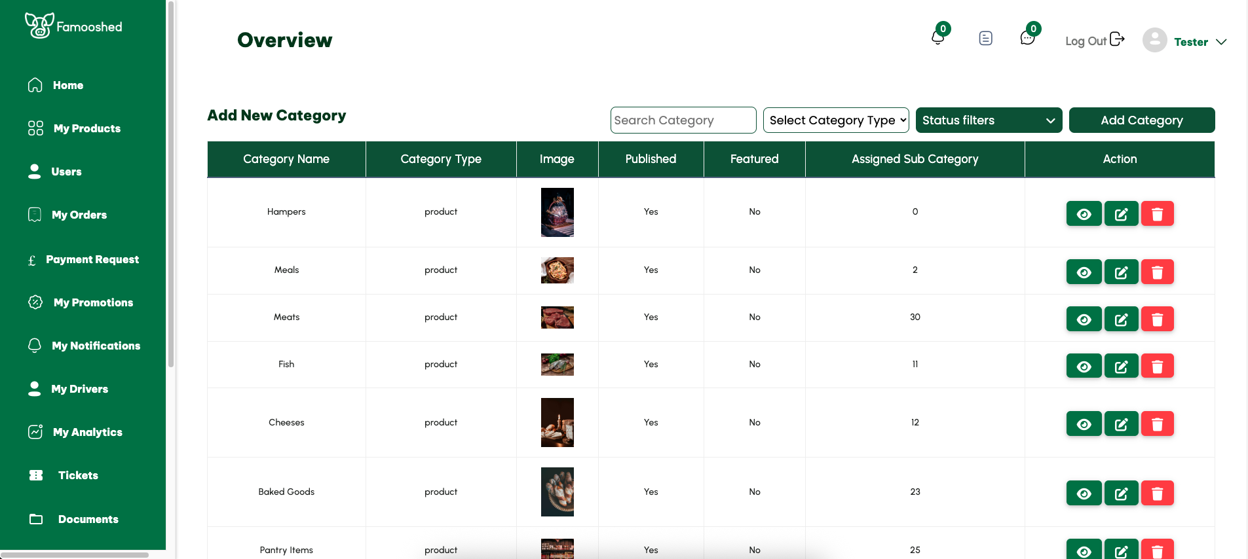The height and width of the screenshot is (559, 1248).
Task: Click the notification bell icon in header
Action: coord(937,37)
